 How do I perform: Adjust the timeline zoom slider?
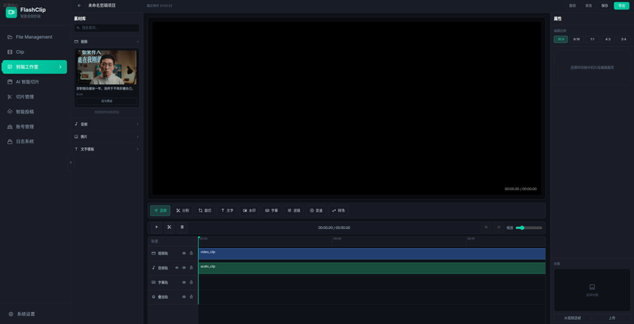pyautogui.click(x=529, y=227)
